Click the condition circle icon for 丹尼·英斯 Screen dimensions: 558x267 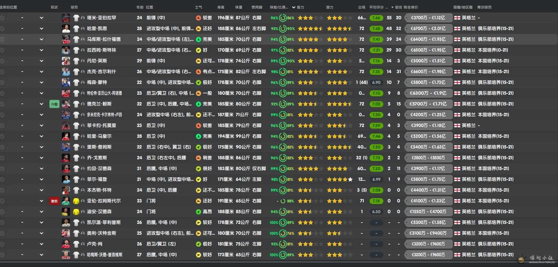pos(283,61)
